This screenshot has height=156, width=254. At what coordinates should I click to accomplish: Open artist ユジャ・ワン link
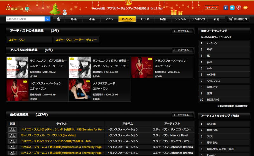[x=17, y=40]
